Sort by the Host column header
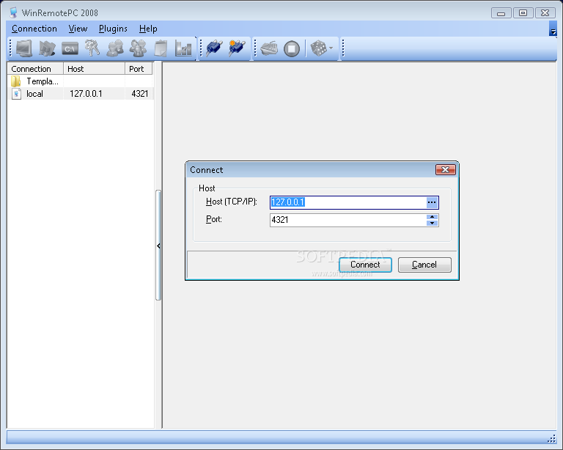Image resolution: width=563 pixels, height=450 pixels. click(x=94, y=69)
